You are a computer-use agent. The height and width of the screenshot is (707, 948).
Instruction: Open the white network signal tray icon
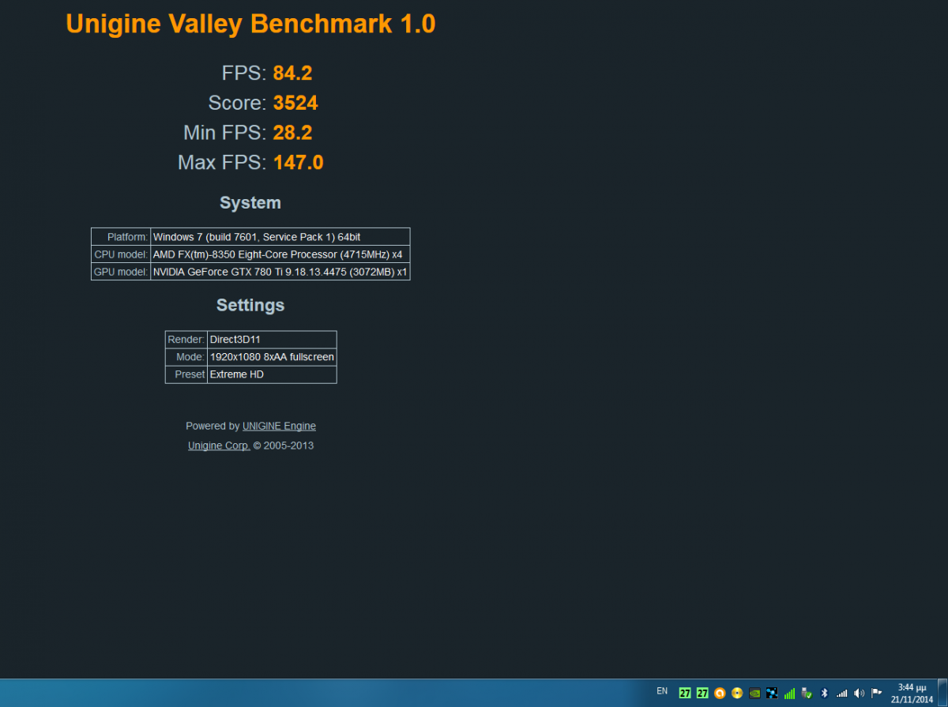click(x=841, y=693)
